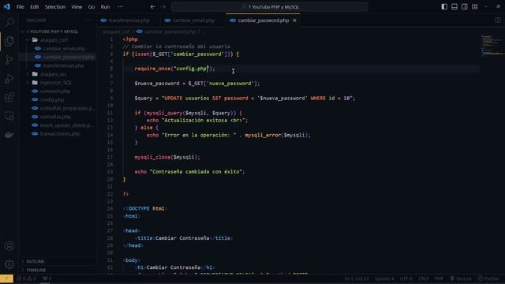Viewport: 505px width, 284px height.
Task: Open consultas_preparadas file in Explorer
Action: point(67,108)
